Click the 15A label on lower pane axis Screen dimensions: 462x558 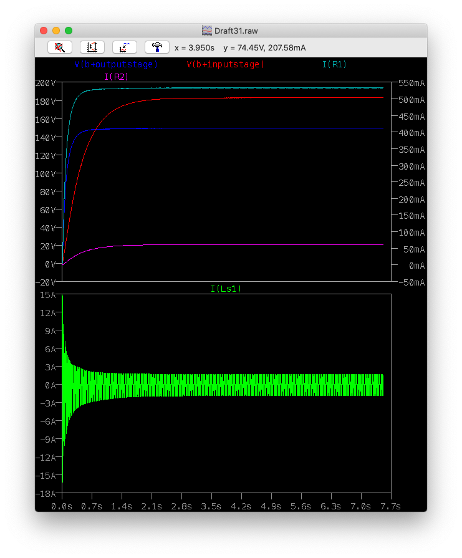(48, 295)
